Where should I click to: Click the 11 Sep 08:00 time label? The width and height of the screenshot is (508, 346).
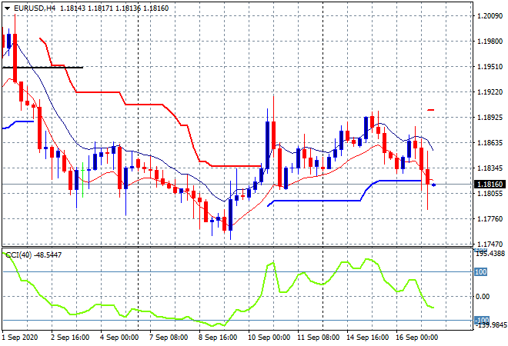coord(318,338)
